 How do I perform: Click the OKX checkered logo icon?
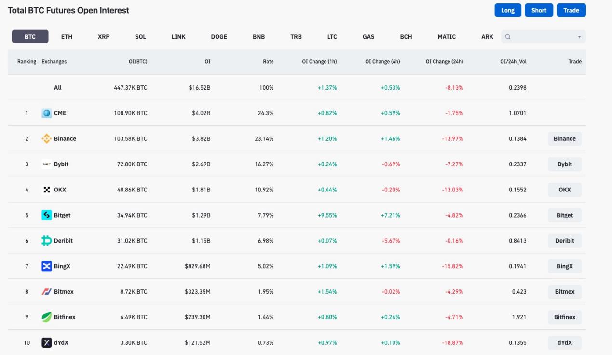(46, 190)
